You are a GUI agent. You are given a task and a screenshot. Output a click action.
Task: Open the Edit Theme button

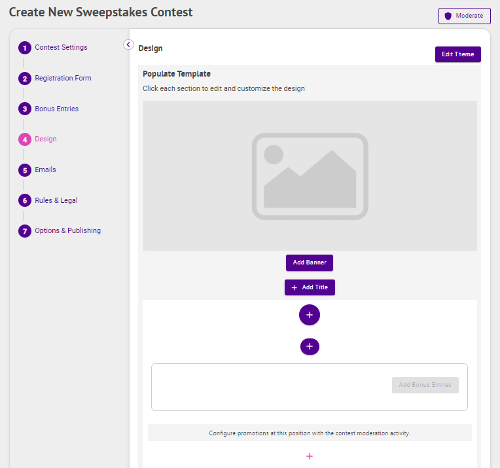[x=458, y=54]
